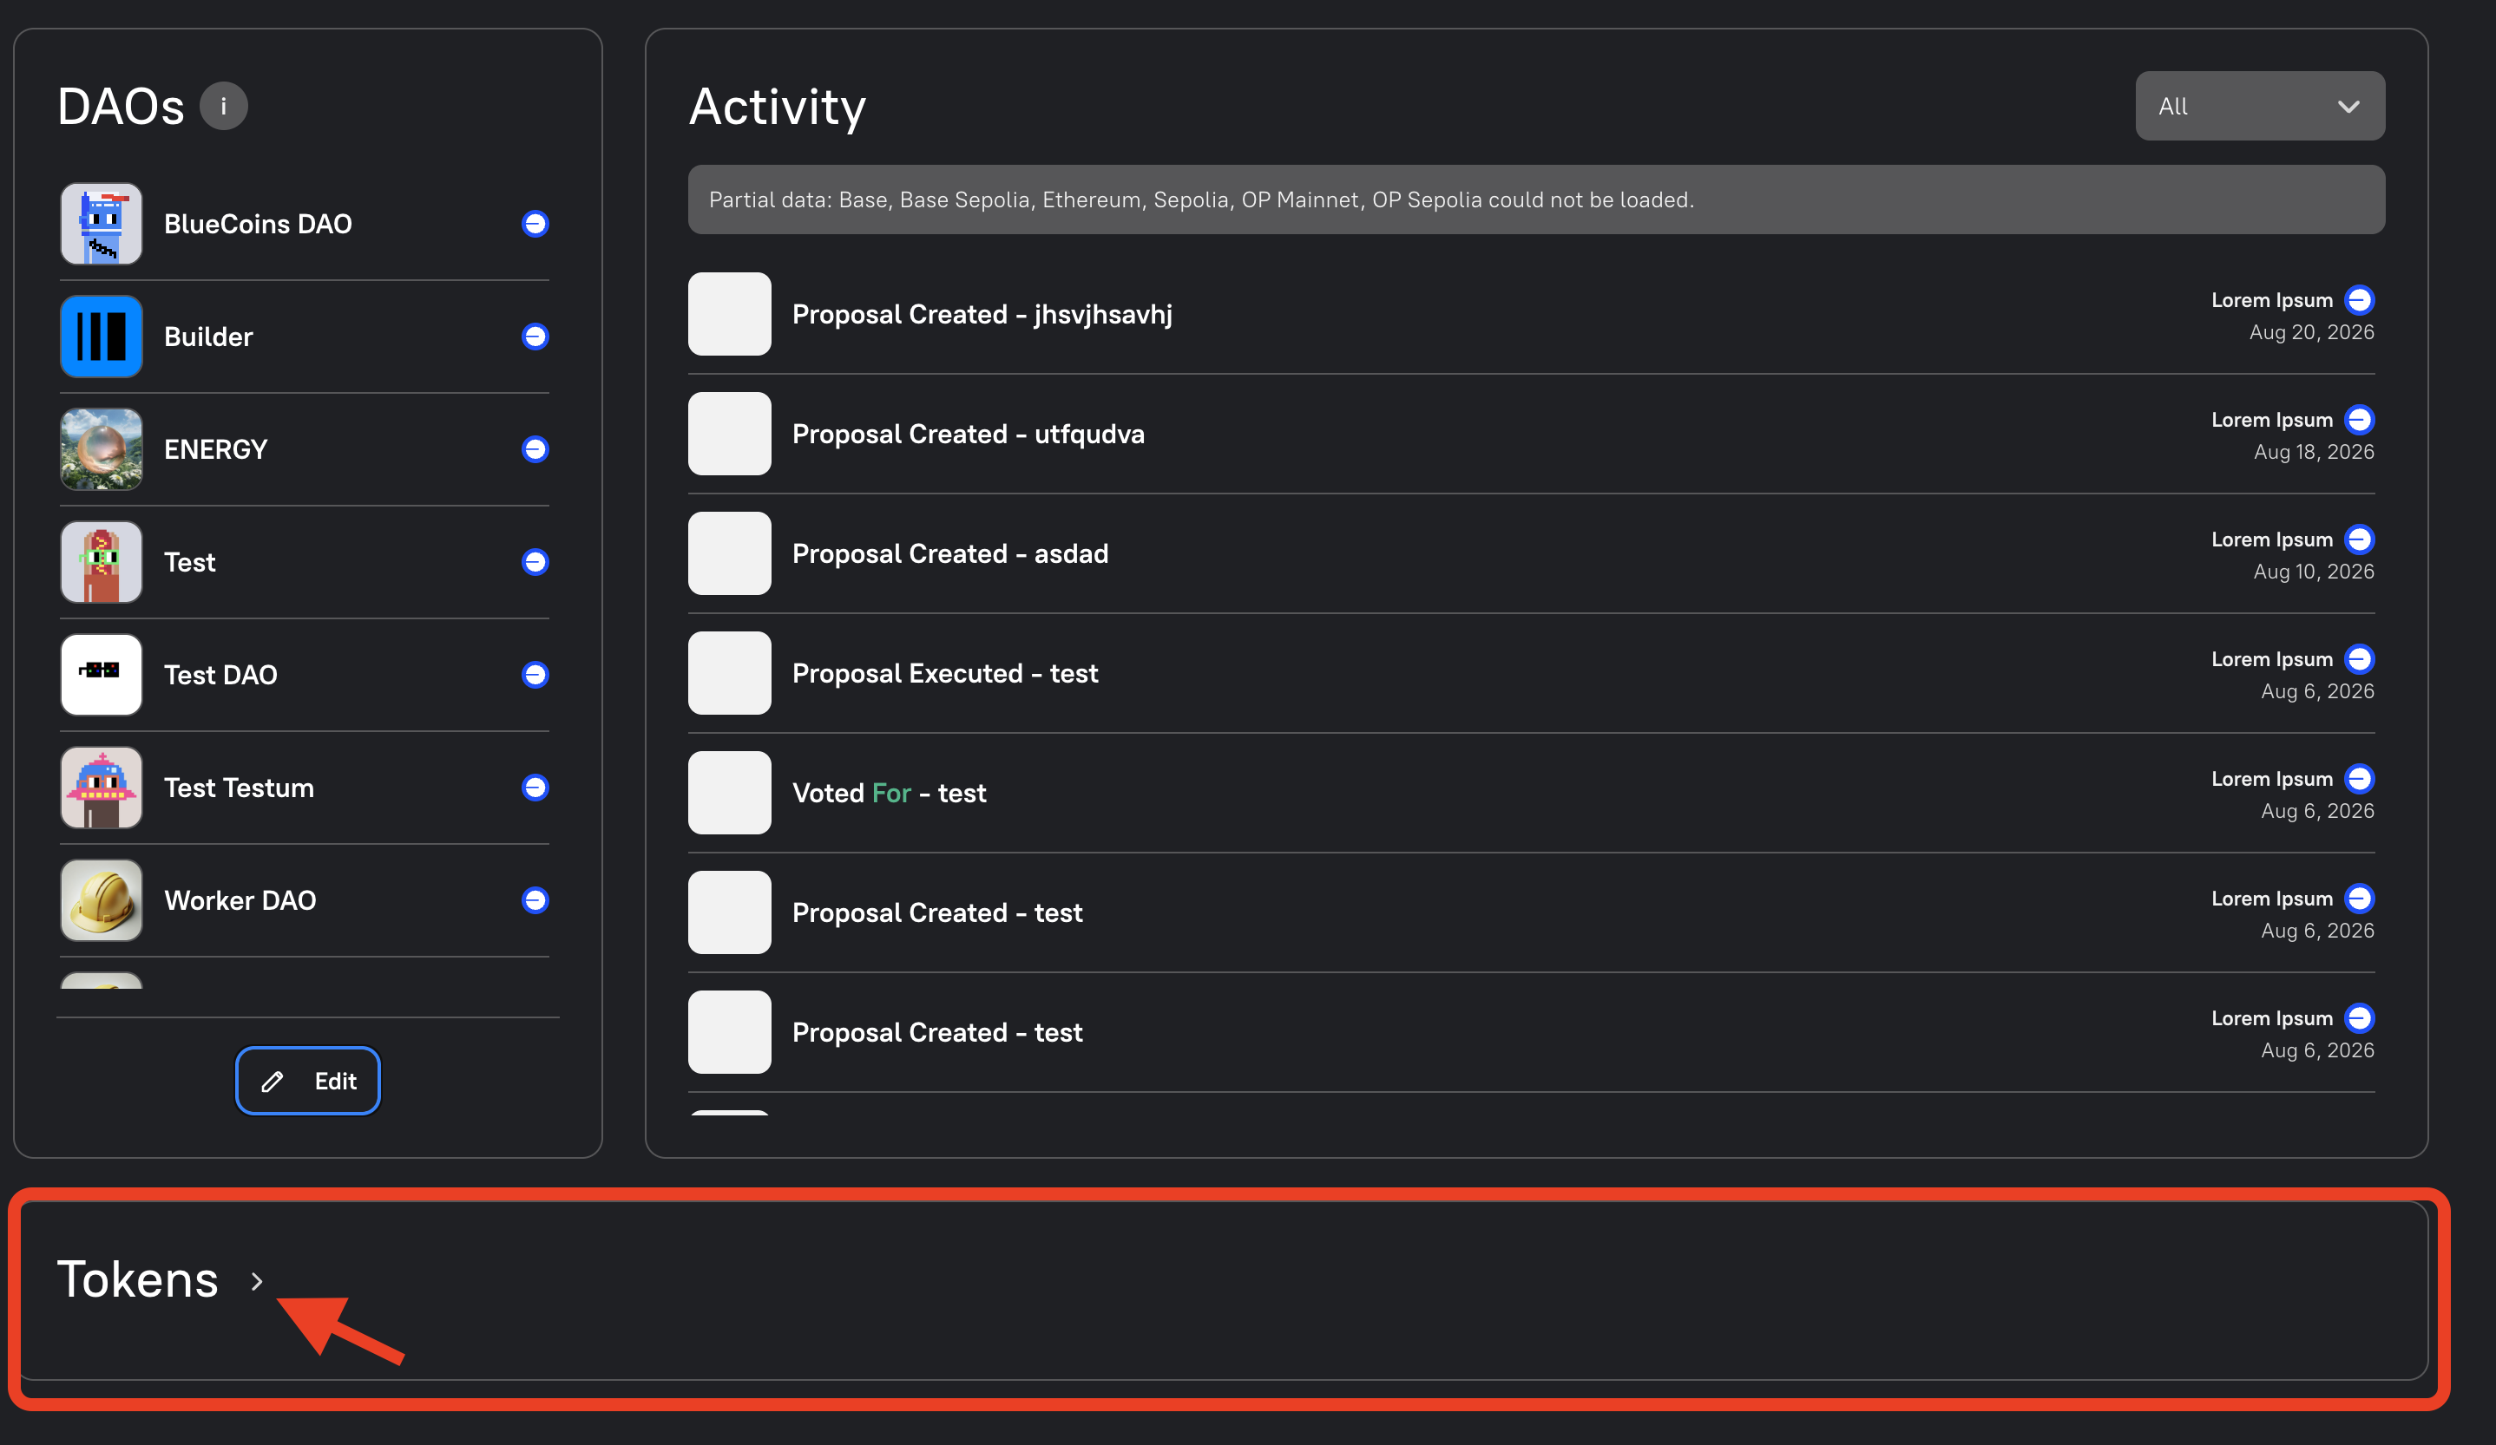Open Proposal Created - utfqudva activity

tap(1531, 435)
